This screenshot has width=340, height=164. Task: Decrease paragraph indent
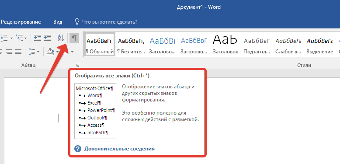pyautogui.click(x=38, y=38)
